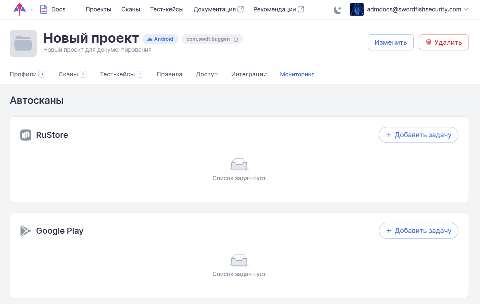Expand the admdocs account dropdown
480x304 pixels.
[466, 9]
